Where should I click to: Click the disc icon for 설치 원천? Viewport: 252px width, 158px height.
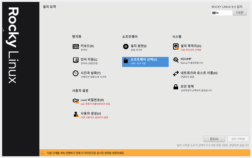pyautogui.click(x=126, y=47)
